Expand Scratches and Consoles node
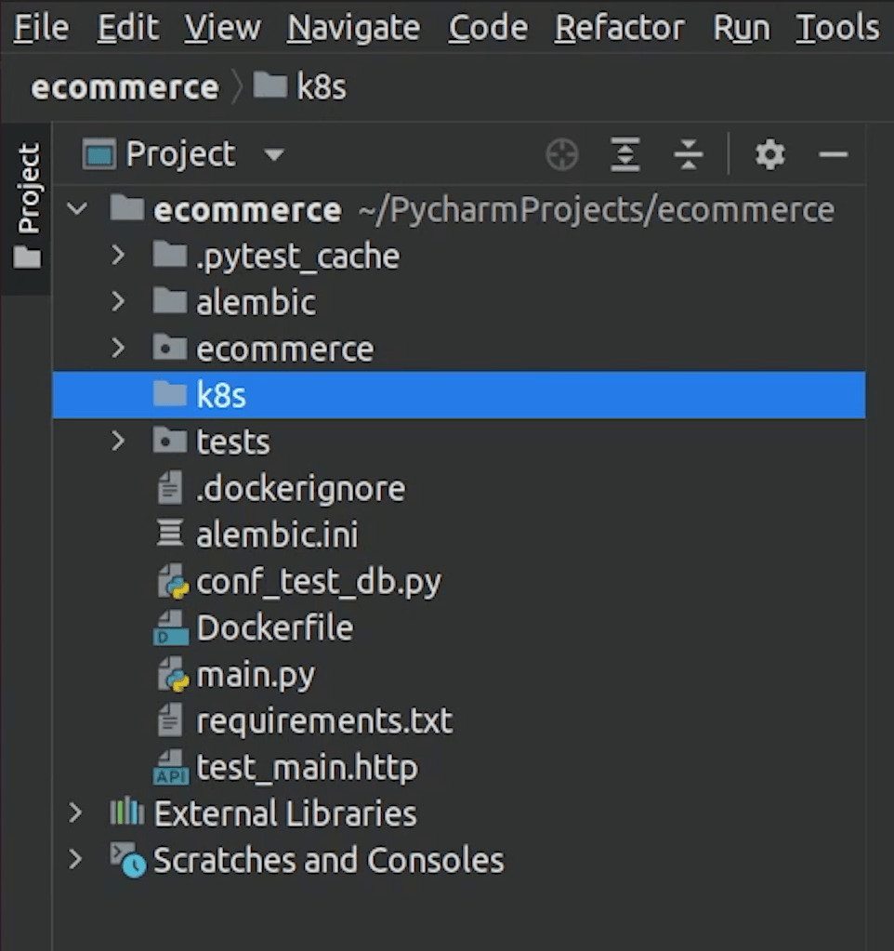This screenshot has height=951, width=894. coord(75,860)
